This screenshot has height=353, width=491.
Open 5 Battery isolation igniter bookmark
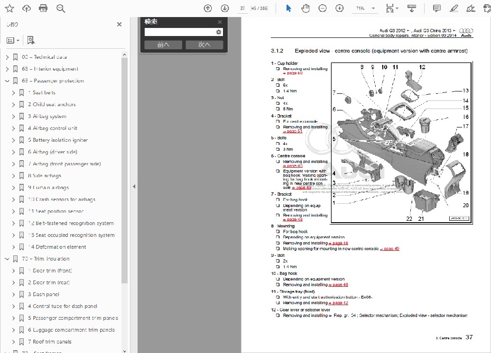(x=57, y=140)
